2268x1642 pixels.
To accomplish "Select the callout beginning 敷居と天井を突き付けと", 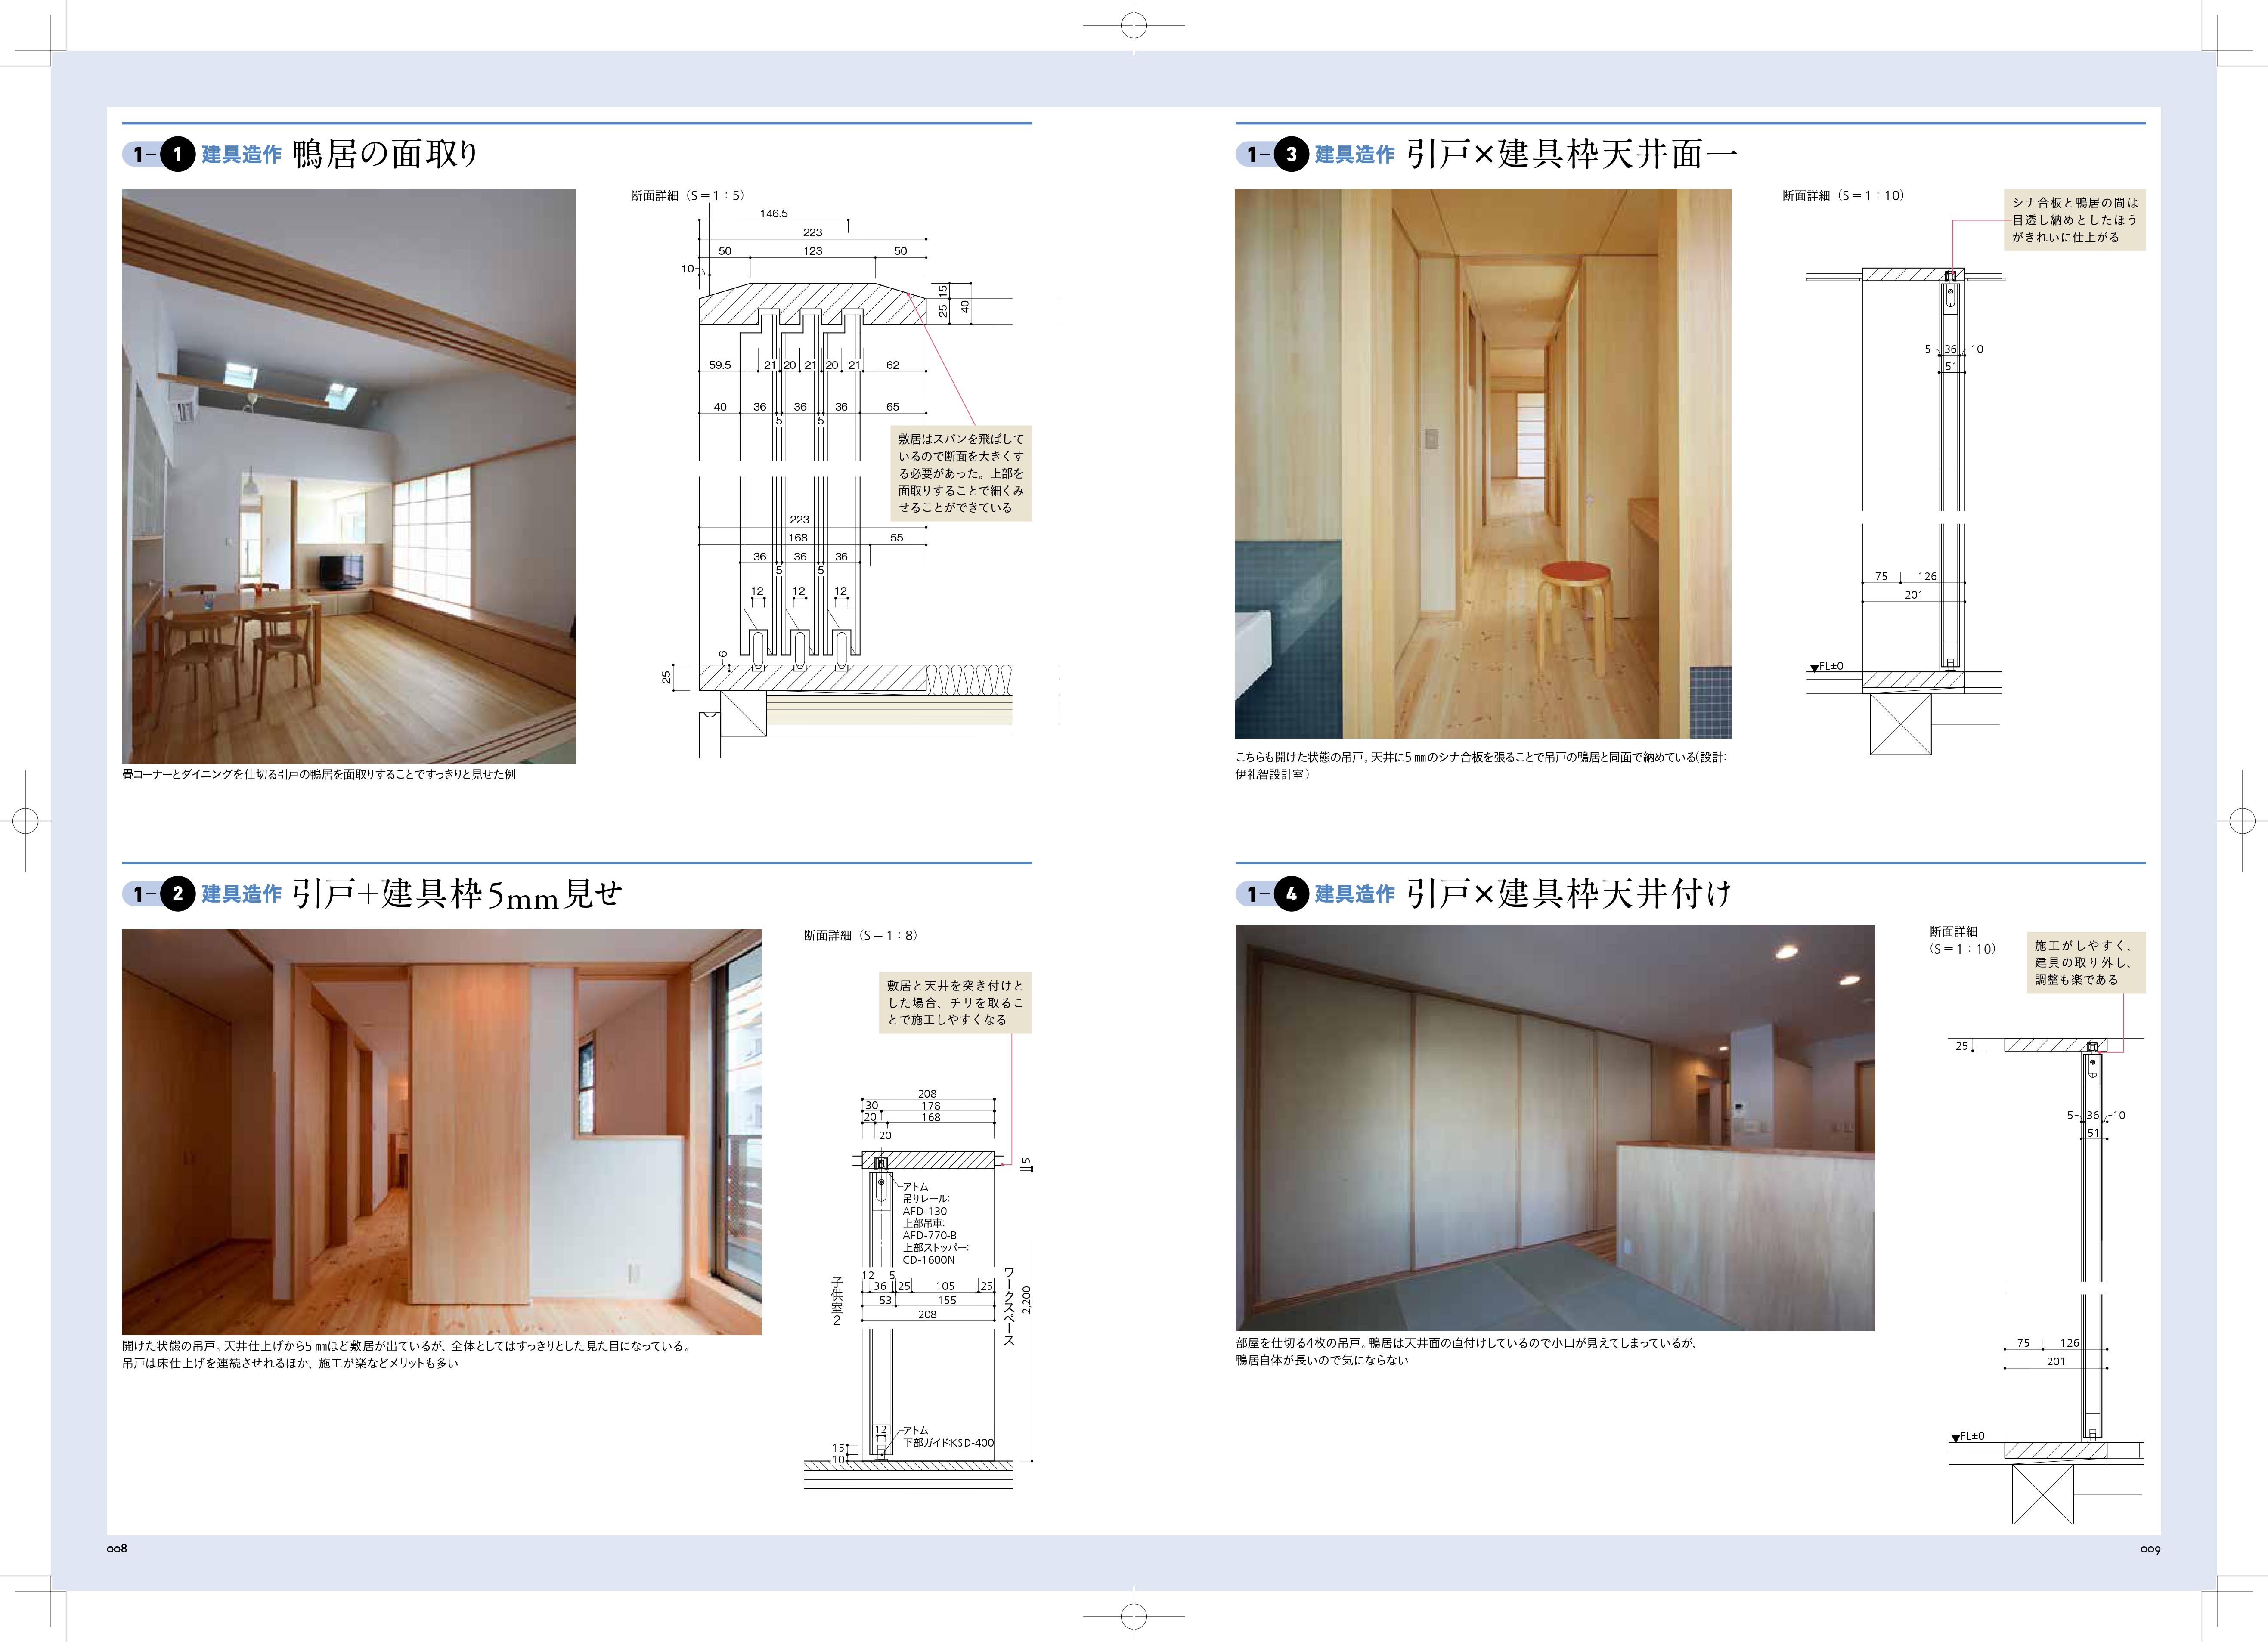I will click(x=955, y=1003).
